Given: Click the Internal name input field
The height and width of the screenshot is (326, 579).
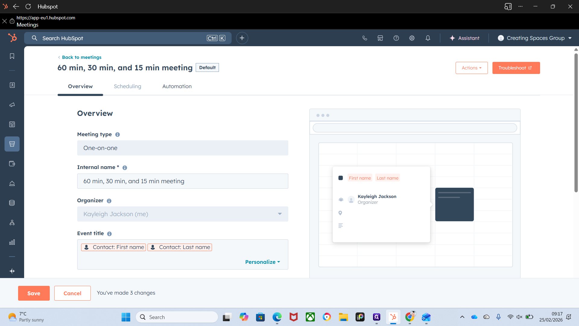Looking at the screenshot, I should coord(183,181).
